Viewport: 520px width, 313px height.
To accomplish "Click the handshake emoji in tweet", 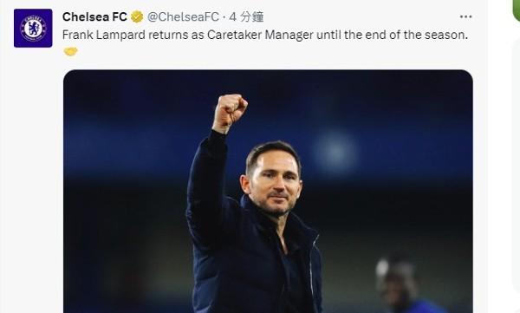I will 70,51.
